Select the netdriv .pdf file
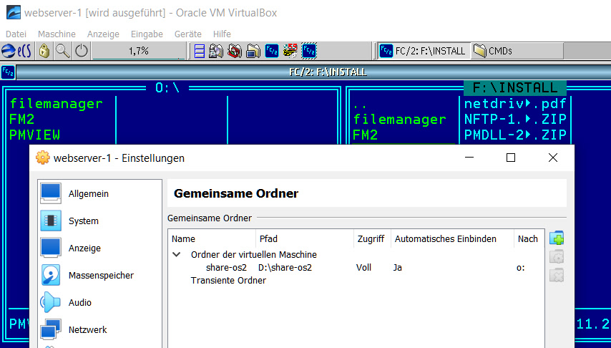 pyautogui.click(x=514, y=104)
